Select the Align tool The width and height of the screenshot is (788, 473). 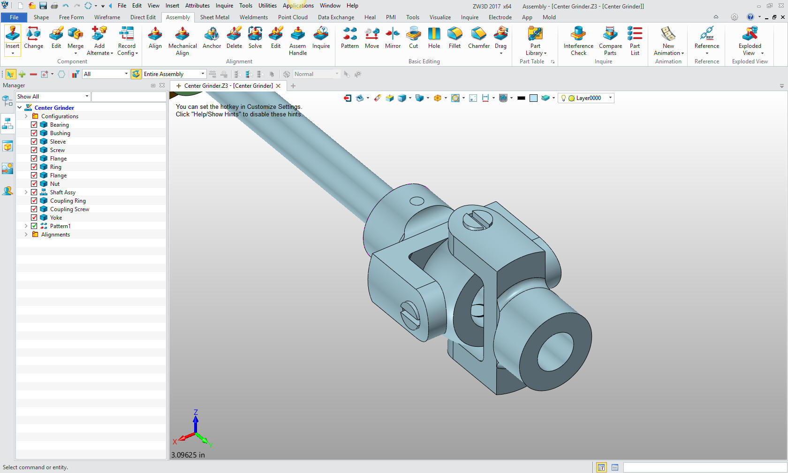155,38
